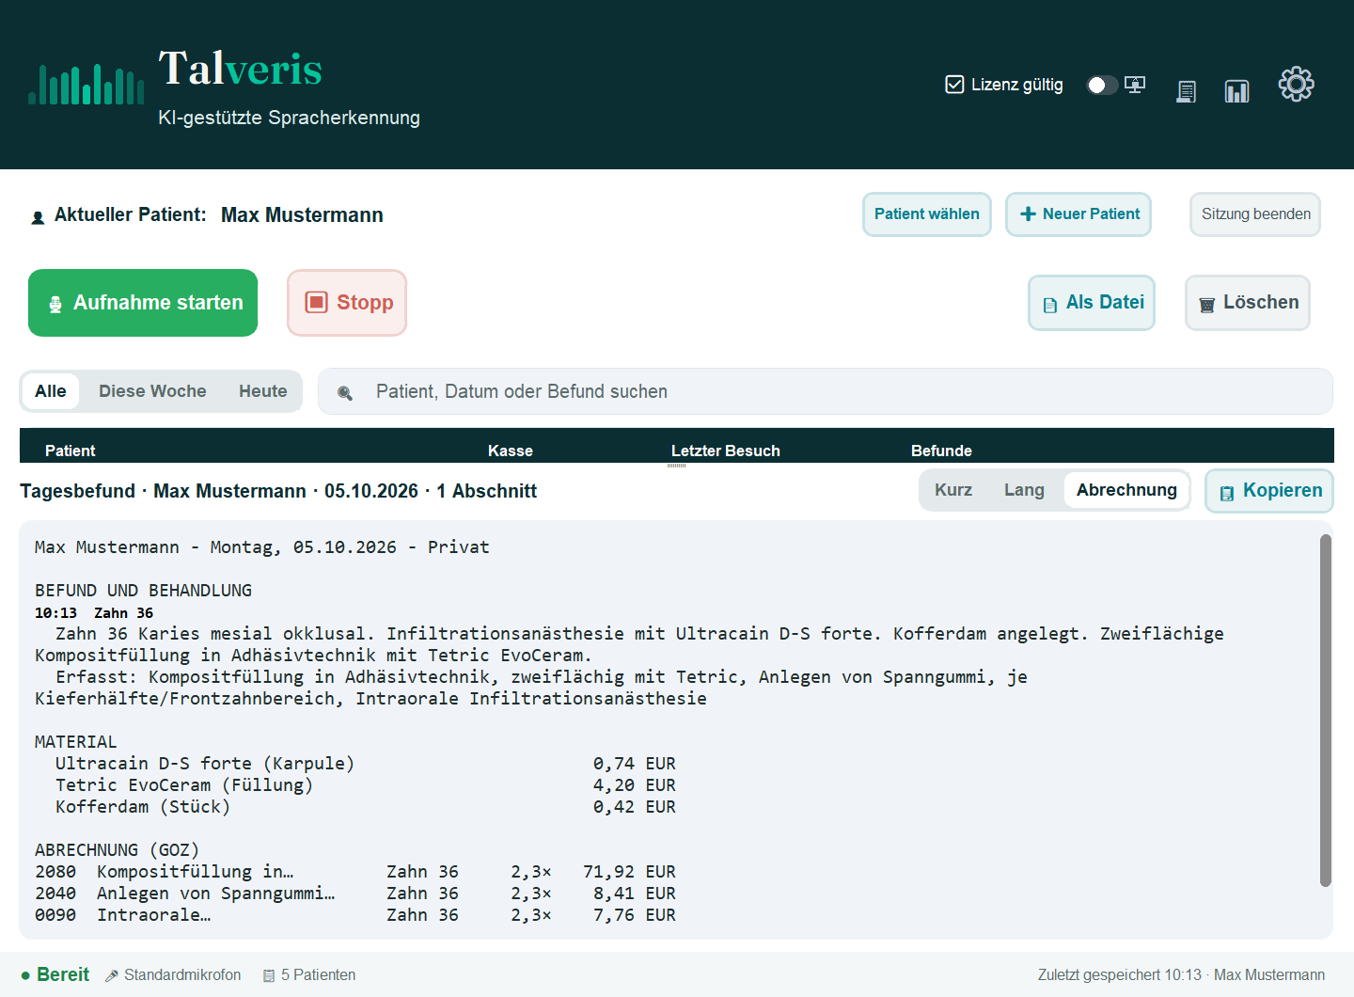The image size is (1354, 997).
Task: Sort by Patient column header
Action: point(71,451)
